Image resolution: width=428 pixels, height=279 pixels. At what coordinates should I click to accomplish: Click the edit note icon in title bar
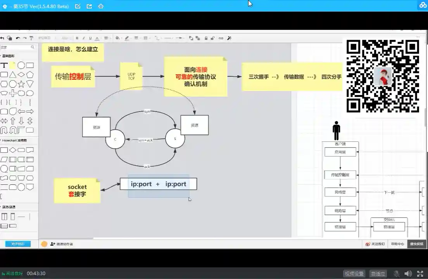click(x=78, y=6)
